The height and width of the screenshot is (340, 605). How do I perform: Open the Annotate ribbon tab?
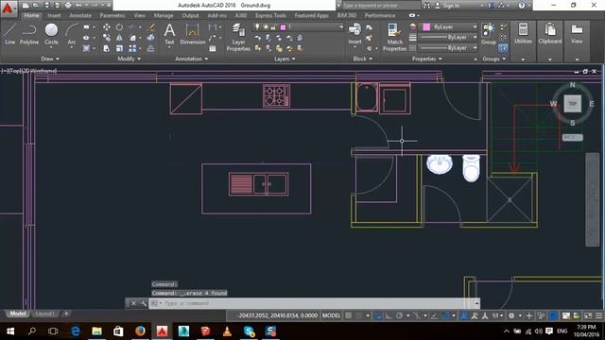click(79, 15)
